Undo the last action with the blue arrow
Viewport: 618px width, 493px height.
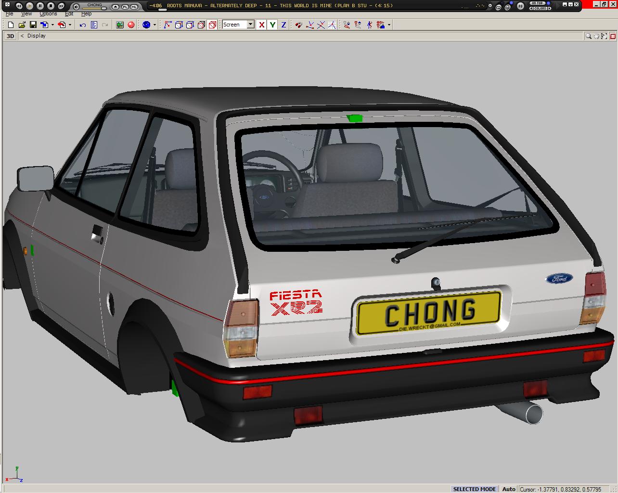coord(83,25)
